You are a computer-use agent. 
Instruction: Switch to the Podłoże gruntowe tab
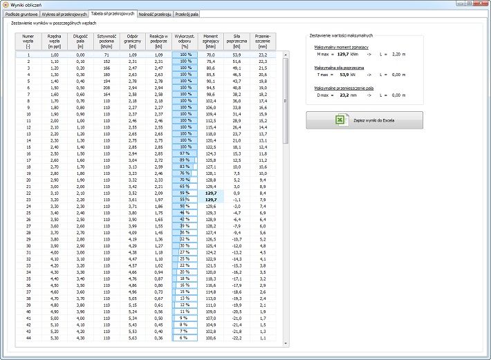(21, 15)
